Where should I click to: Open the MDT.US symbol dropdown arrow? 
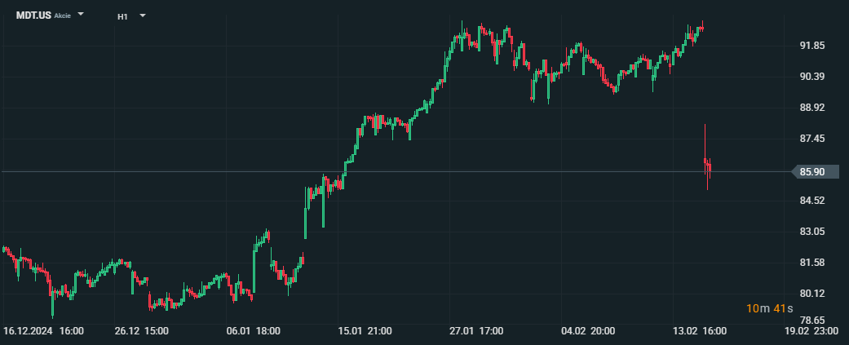click(x=81, y=14)
